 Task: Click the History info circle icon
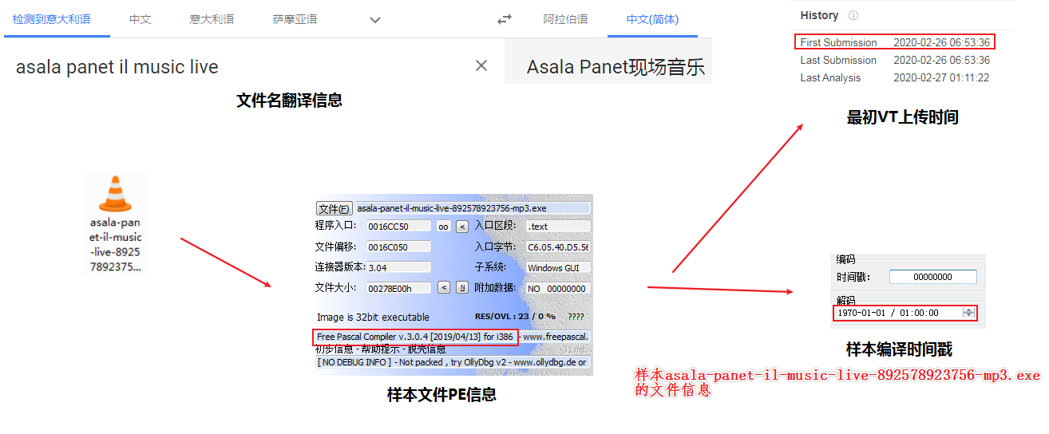point(853,15)
